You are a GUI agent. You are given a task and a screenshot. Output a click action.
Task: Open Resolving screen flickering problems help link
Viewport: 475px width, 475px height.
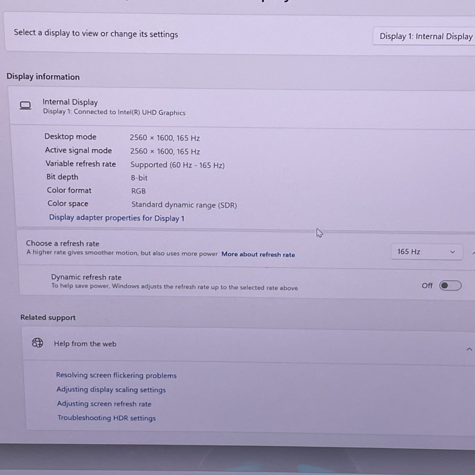(116, 375)
